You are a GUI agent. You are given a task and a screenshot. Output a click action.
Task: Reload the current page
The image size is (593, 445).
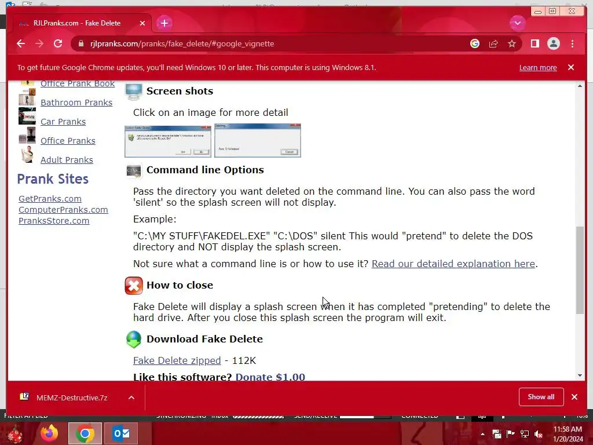(58, 43)
